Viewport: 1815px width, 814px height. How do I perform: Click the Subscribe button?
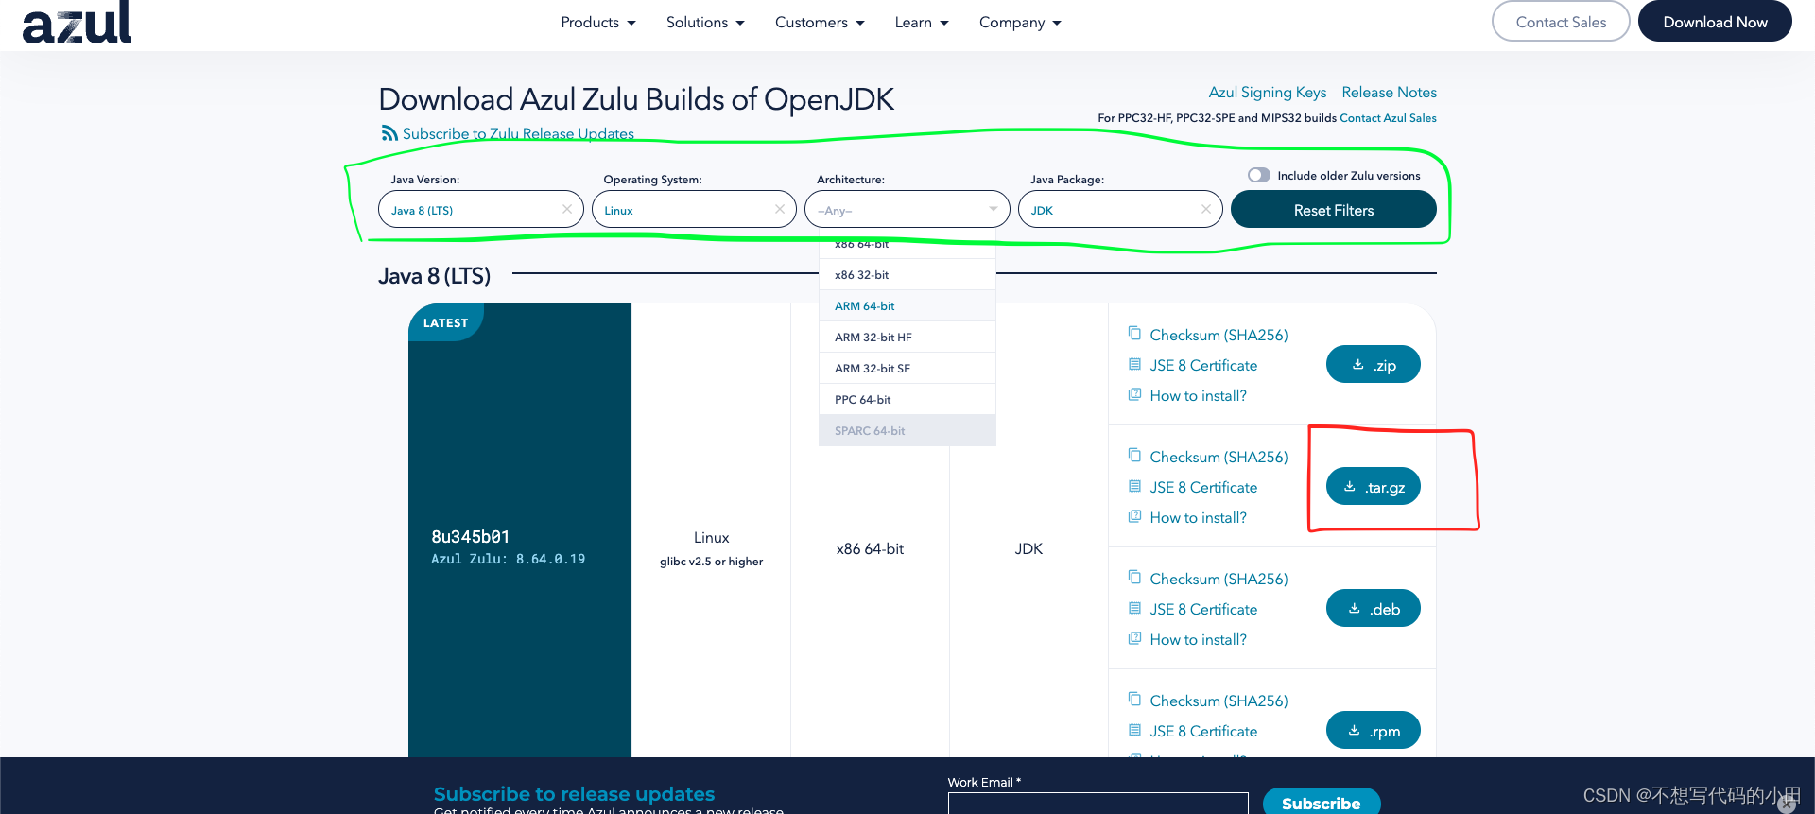click(x=1322, y=802)
